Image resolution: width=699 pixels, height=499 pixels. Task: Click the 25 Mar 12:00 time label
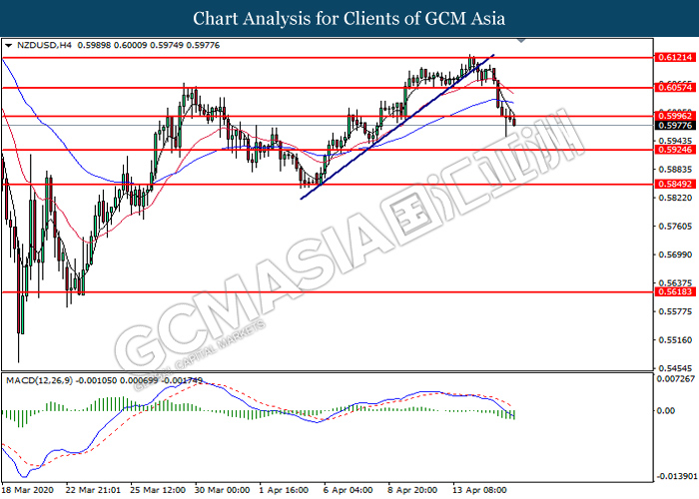click(x=158, y=490)
